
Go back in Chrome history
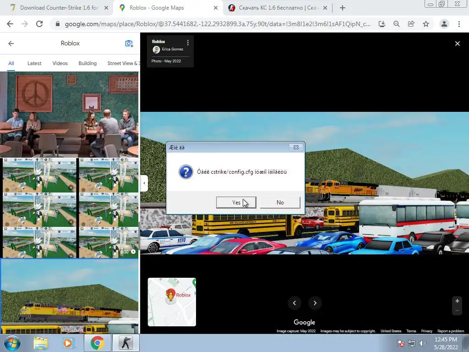coord(10,24)
